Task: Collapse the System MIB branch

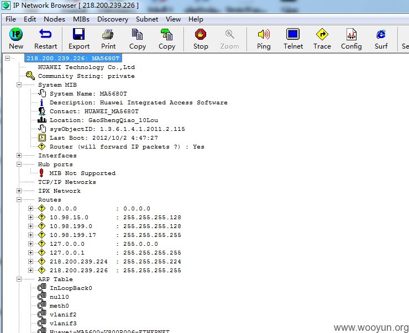Action: pos(19,84)
